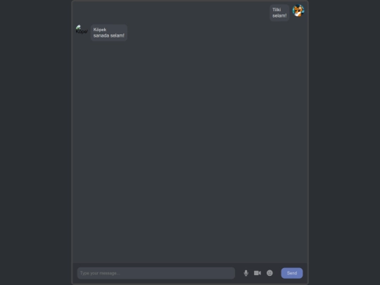Click Köpek's broken avatar image
The width and height of the screenshot is (380, 285).
tap(82, 30)
